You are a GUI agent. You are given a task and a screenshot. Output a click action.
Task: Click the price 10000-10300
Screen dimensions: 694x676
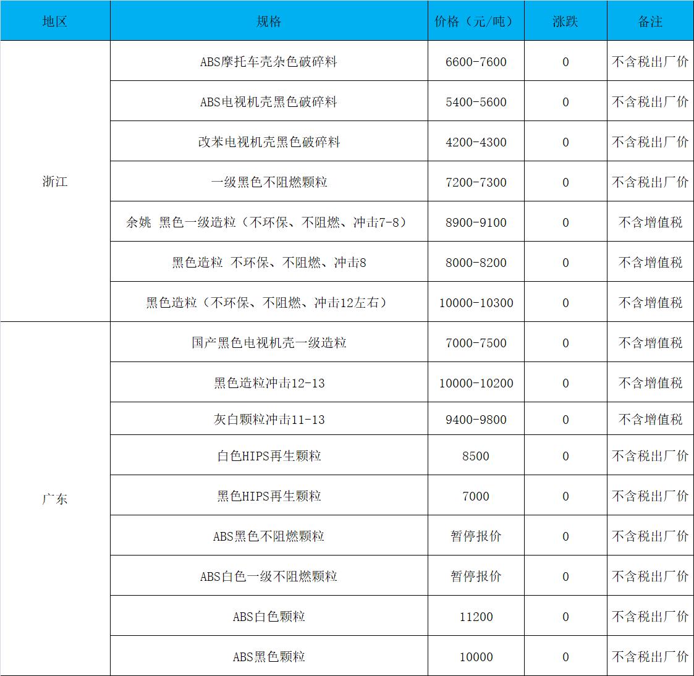click(475, 303)
